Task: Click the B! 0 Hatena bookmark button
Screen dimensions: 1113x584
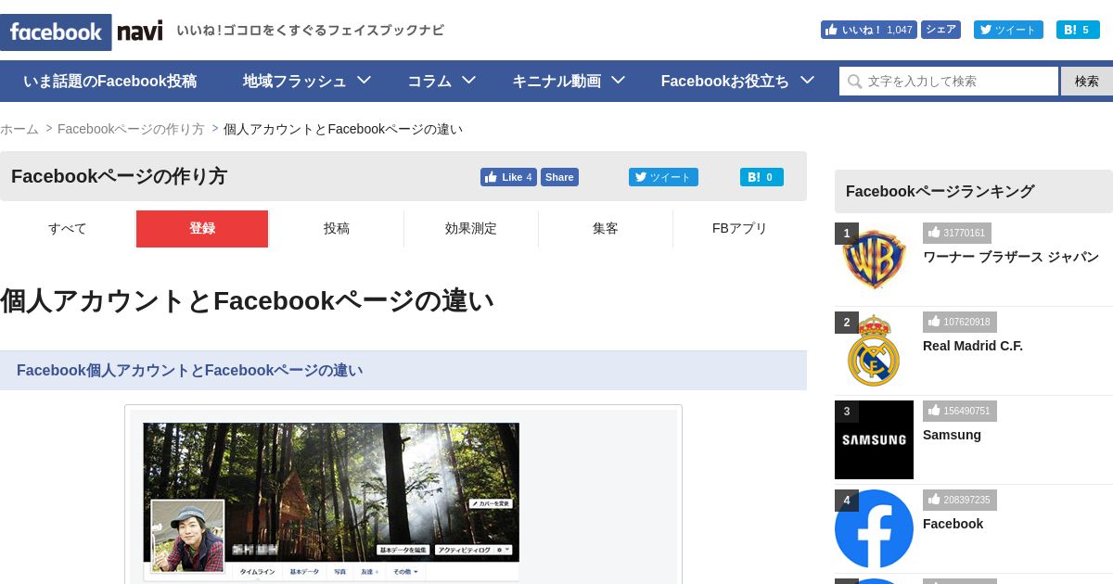Action: 761,177
